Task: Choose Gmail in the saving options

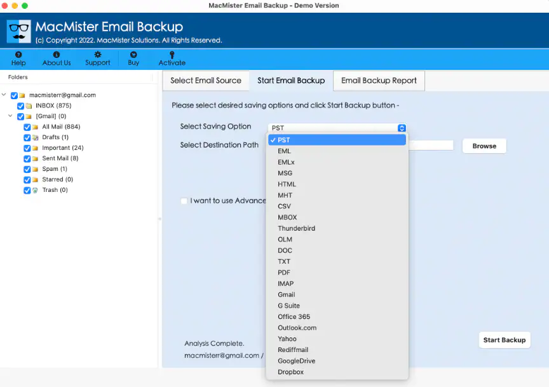Action: (x=337, y=295)
